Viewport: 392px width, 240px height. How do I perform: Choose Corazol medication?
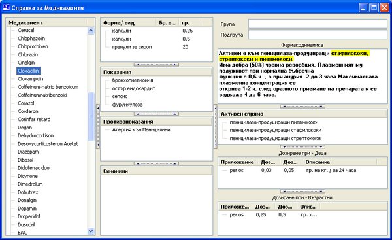(25, 103)
